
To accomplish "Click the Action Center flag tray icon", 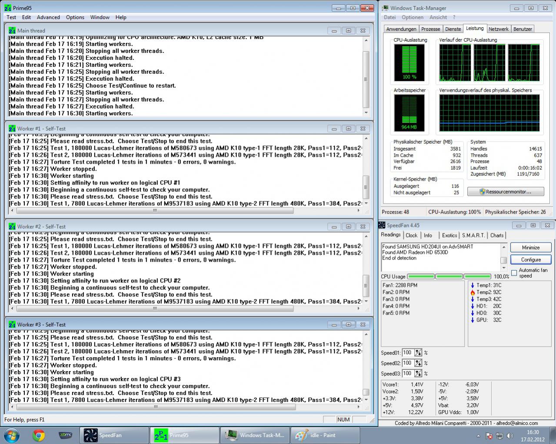I will pyautogui.click(x=489, y=436).
